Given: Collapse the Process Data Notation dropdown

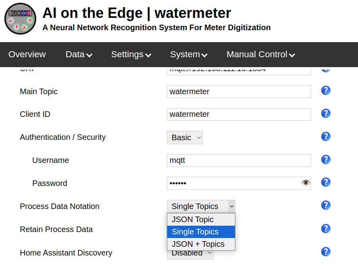Looking at the screenshot, I should [201, 206].
